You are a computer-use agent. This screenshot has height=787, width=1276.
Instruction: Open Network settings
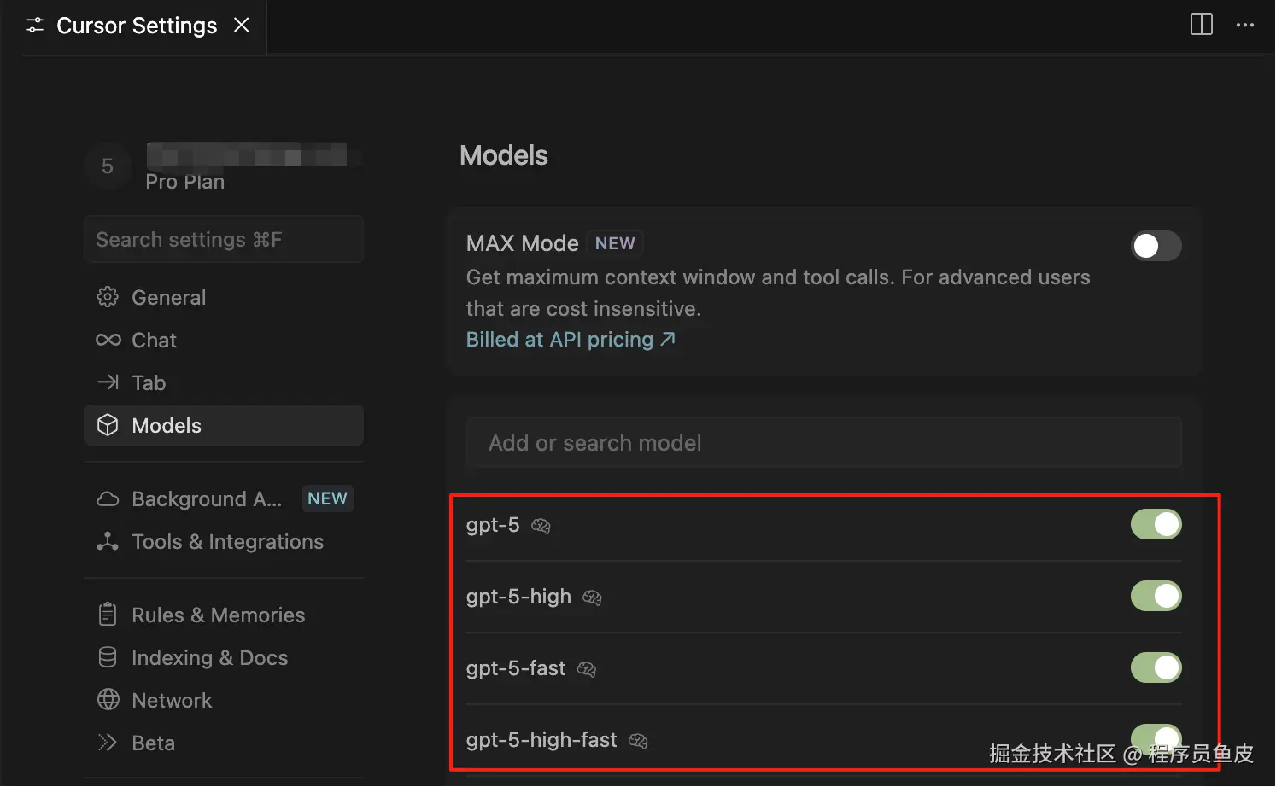pos(224,700)
